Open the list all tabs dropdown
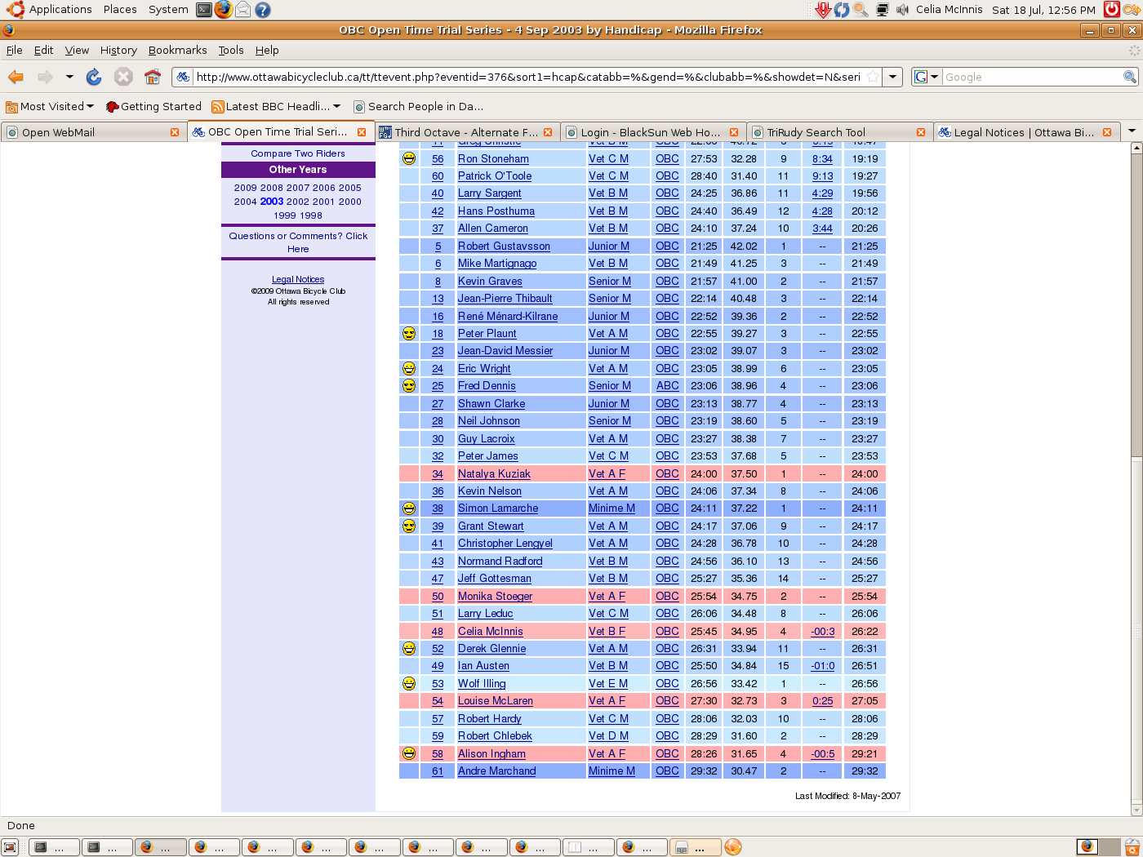This screenshot has height=857, width=1143. [x=1132, y=131]
